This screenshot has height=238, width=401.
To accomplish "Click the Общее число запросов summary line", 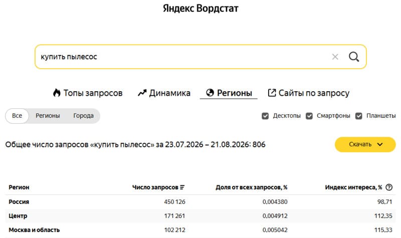I will click(135, 145).
